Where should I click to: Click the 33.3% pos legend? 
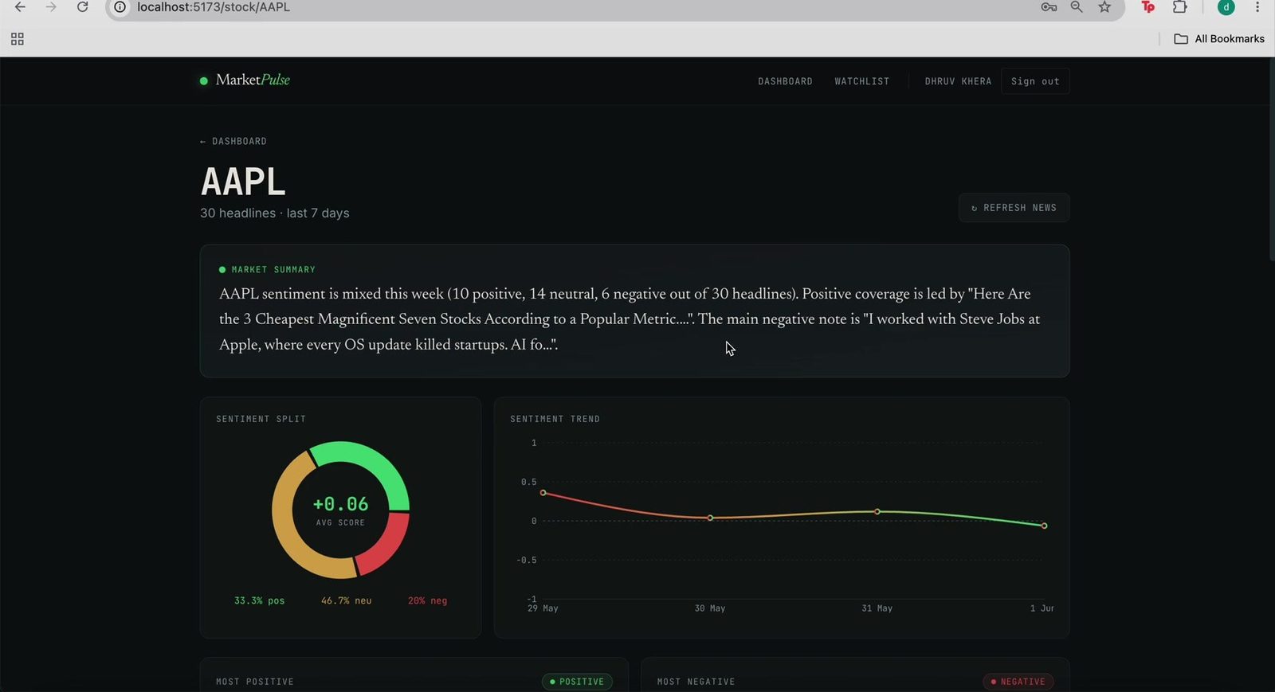tap(259, 601)
